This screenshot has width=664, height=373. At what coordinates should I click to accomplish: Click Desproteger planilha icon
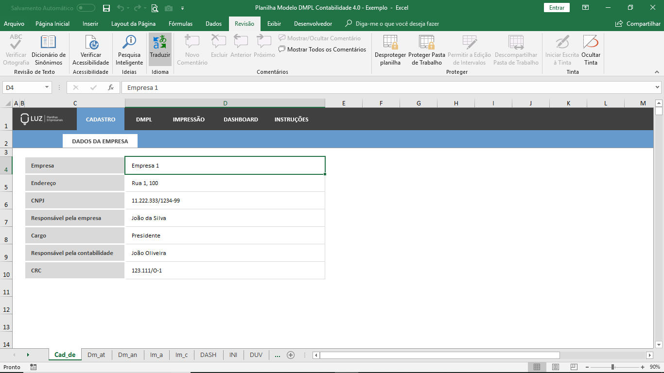390,50
